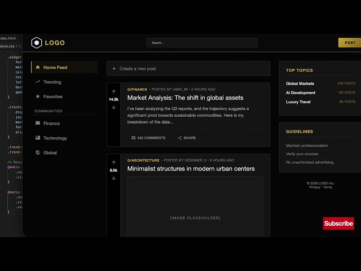
Task: Open the G/FINANCE community link
Action: [x=137, y=89]
